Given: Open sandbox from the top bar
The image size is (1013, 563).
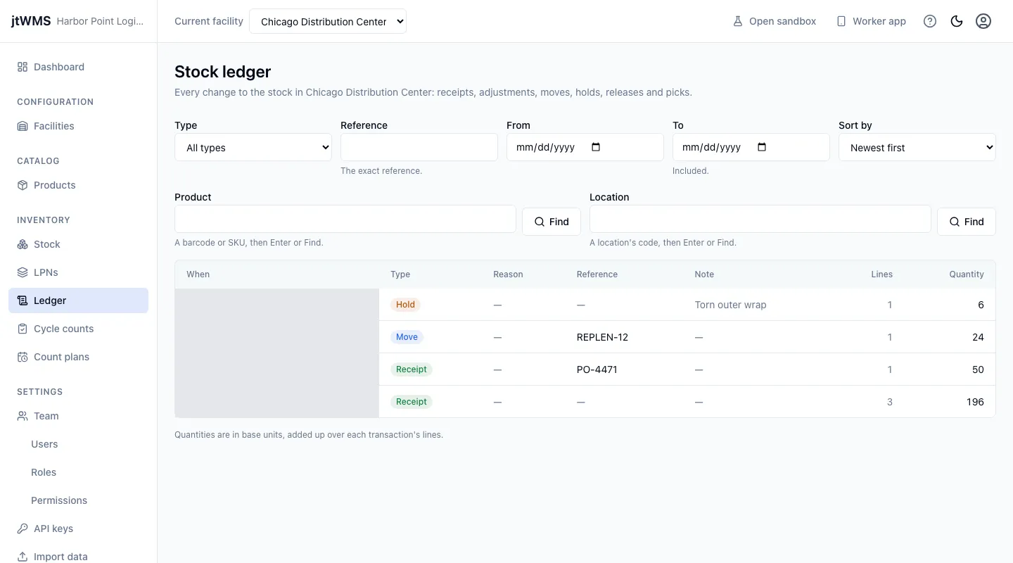Looking at the screenshot, I should coord(774,21).
